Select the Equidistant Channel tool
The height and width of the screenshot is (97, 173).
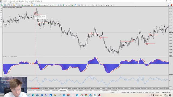[96, 5]
